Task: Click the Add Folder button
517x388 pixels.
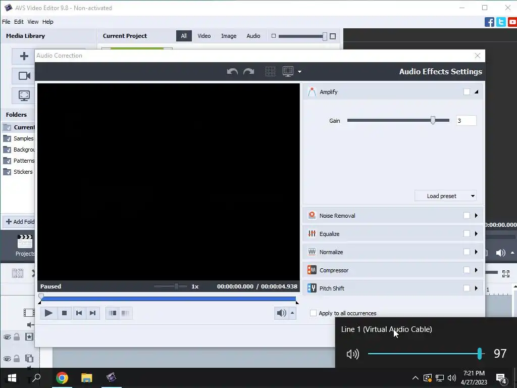Action: pyautogui.click(x=20, y=222)
